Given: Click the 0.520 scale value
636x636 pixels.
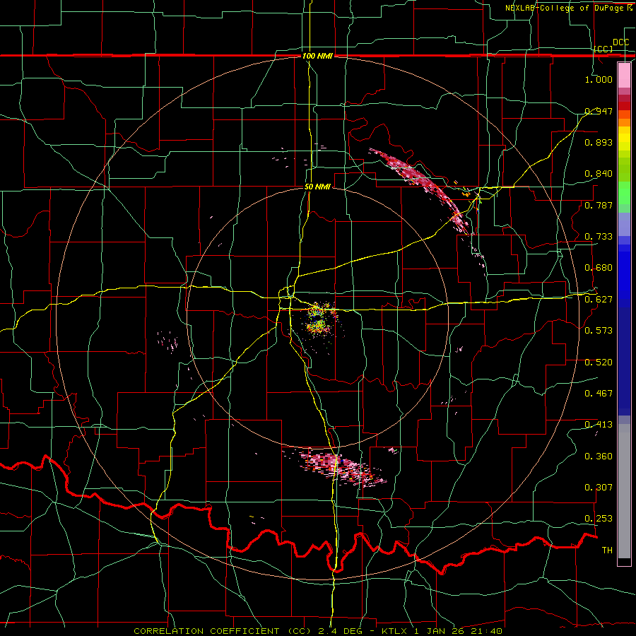Looking at the screenshot, I should [x=599, y=363].
